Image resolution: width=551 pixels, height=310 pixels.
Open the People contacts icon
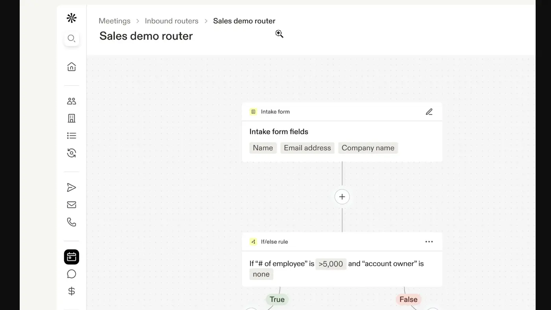point(71,101)
